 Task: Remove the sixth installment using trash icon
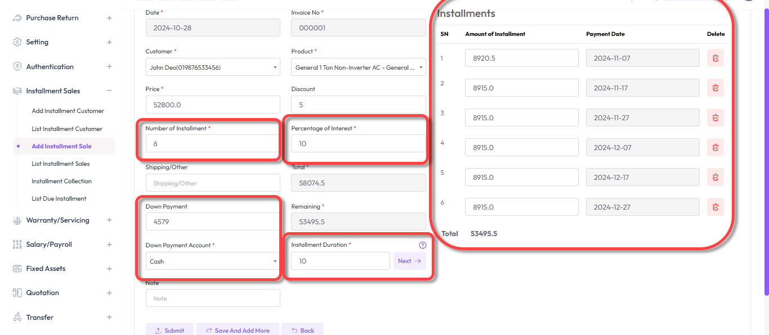click(x=715, y=207)
